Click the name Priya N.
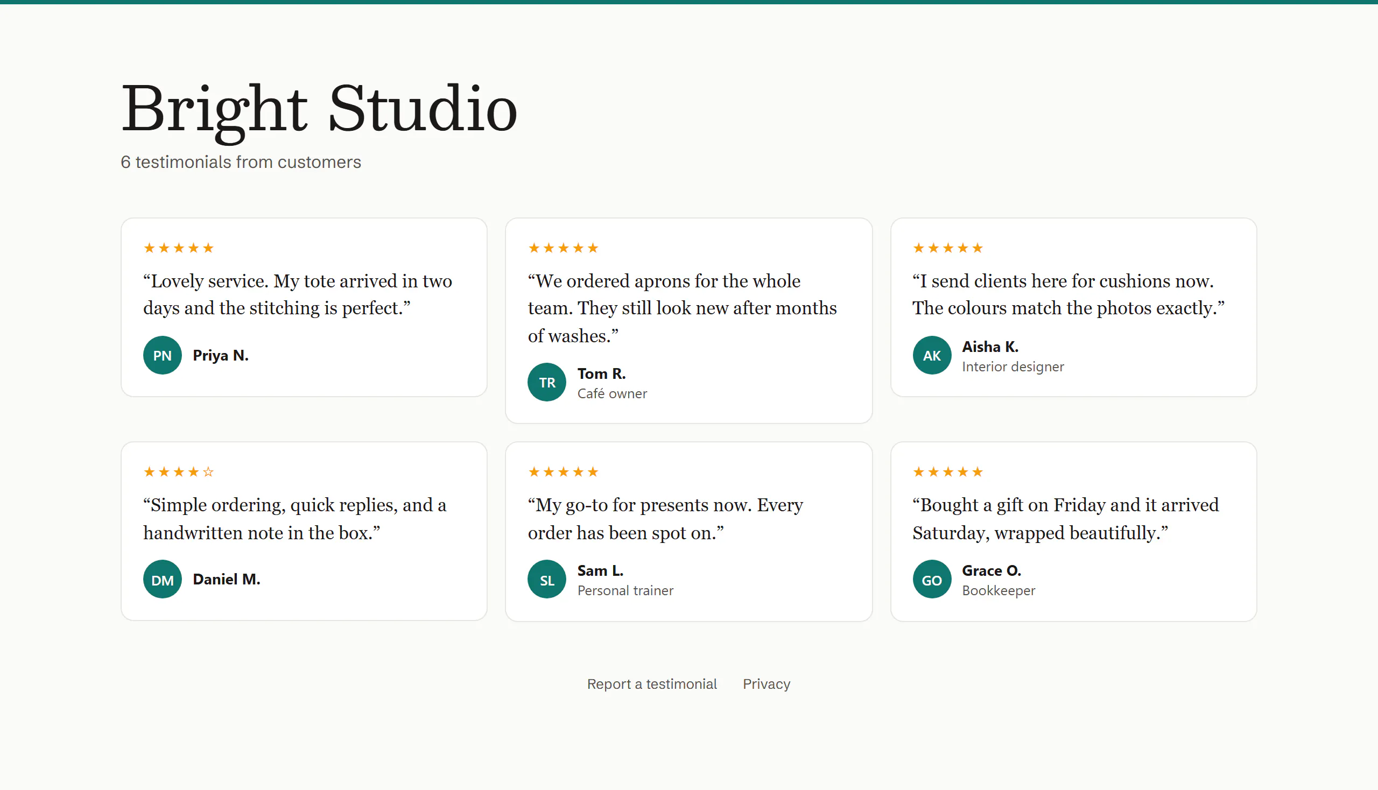 220,355
